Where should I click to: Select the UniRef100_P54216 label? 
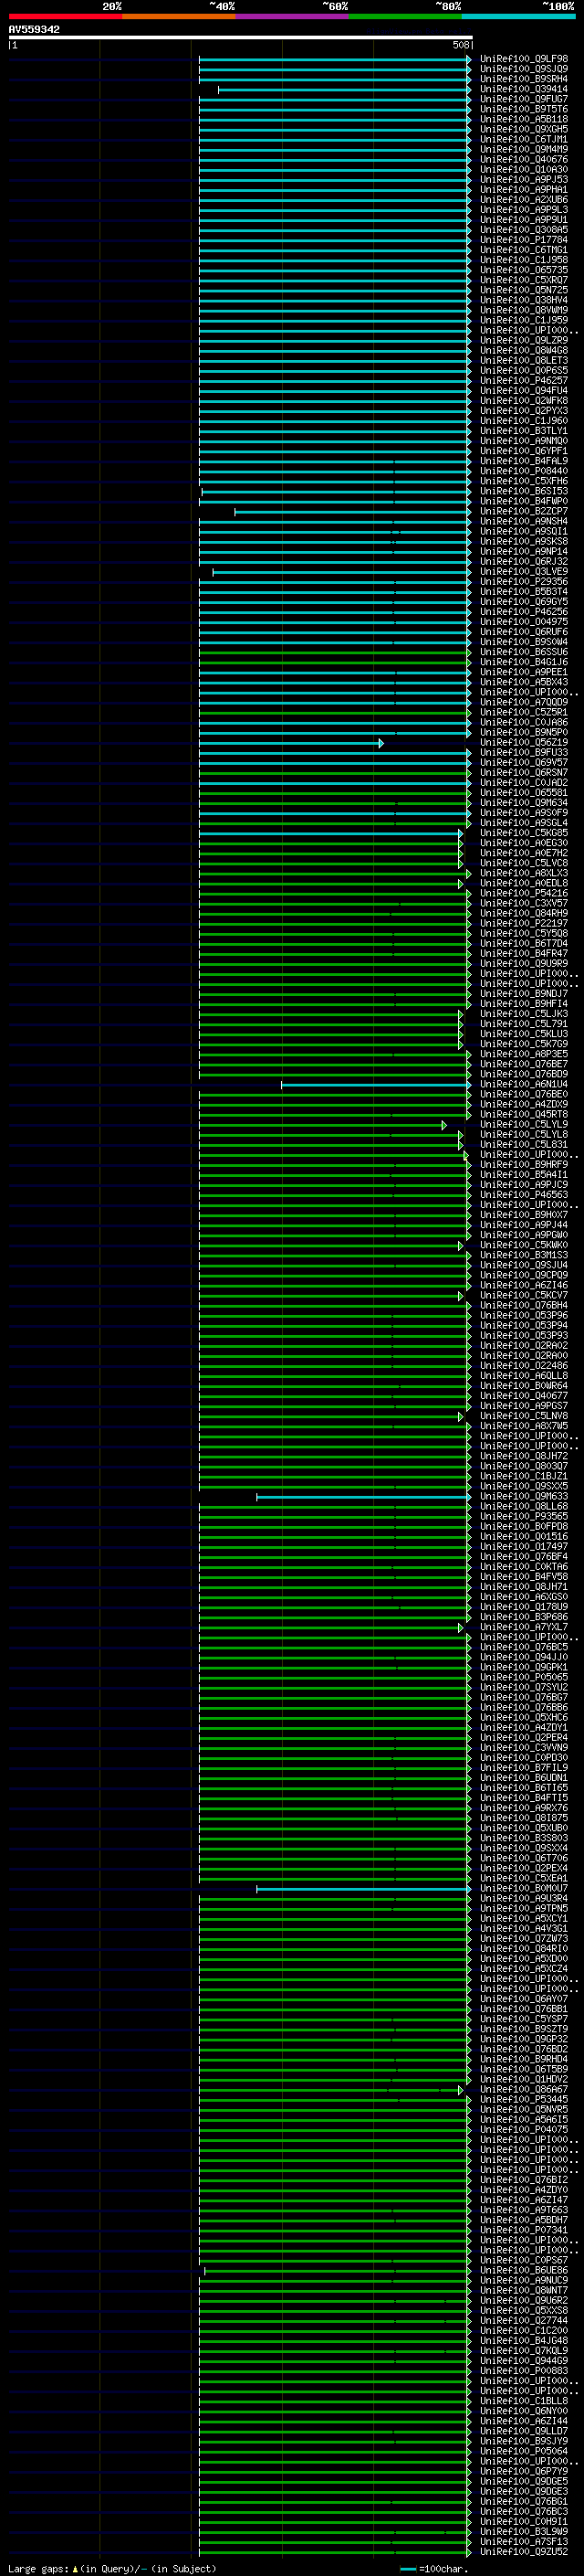[x=524, y=893]
